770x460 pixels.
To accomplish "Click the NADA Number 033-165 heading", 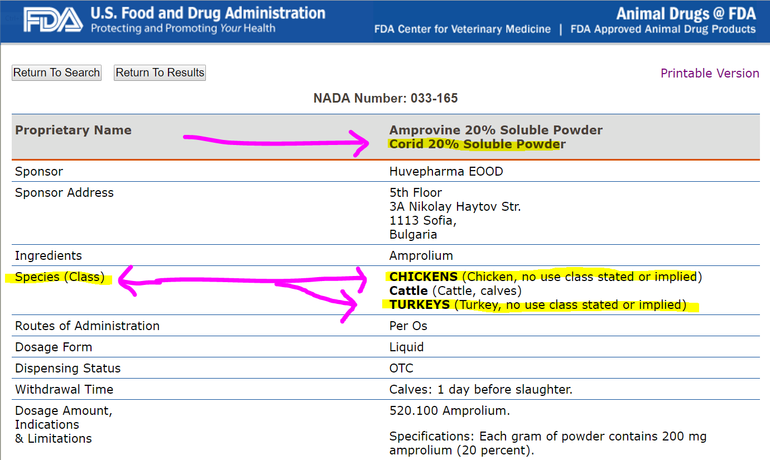I will (x=386, y=99).
